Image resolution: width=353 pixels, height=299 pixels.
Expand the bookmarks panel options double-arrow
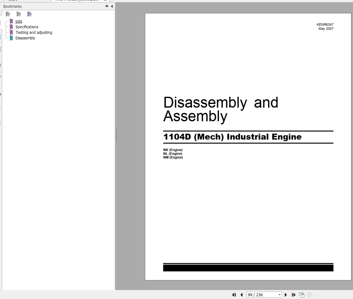[x=107, y=6]
